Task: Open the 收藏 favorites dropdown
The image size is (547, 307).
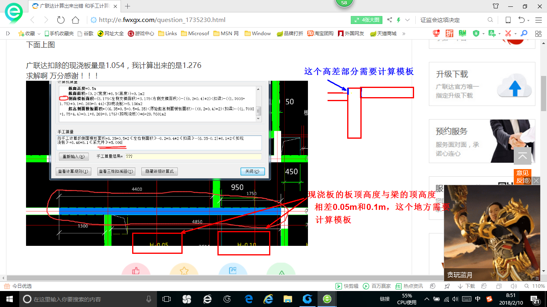Action: coord(29,34)
